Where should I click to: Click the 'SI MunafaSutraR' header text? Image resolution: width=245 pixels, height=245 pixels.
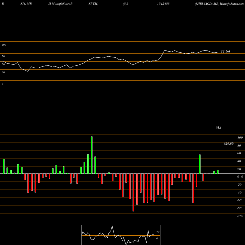click(x=60, y=4)
